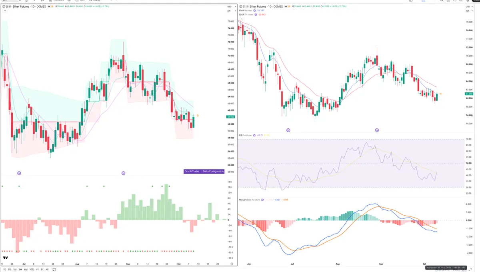Click the silver symbol logo in left chart
This screenshot has width=480, height=272.
click(4, 7)
